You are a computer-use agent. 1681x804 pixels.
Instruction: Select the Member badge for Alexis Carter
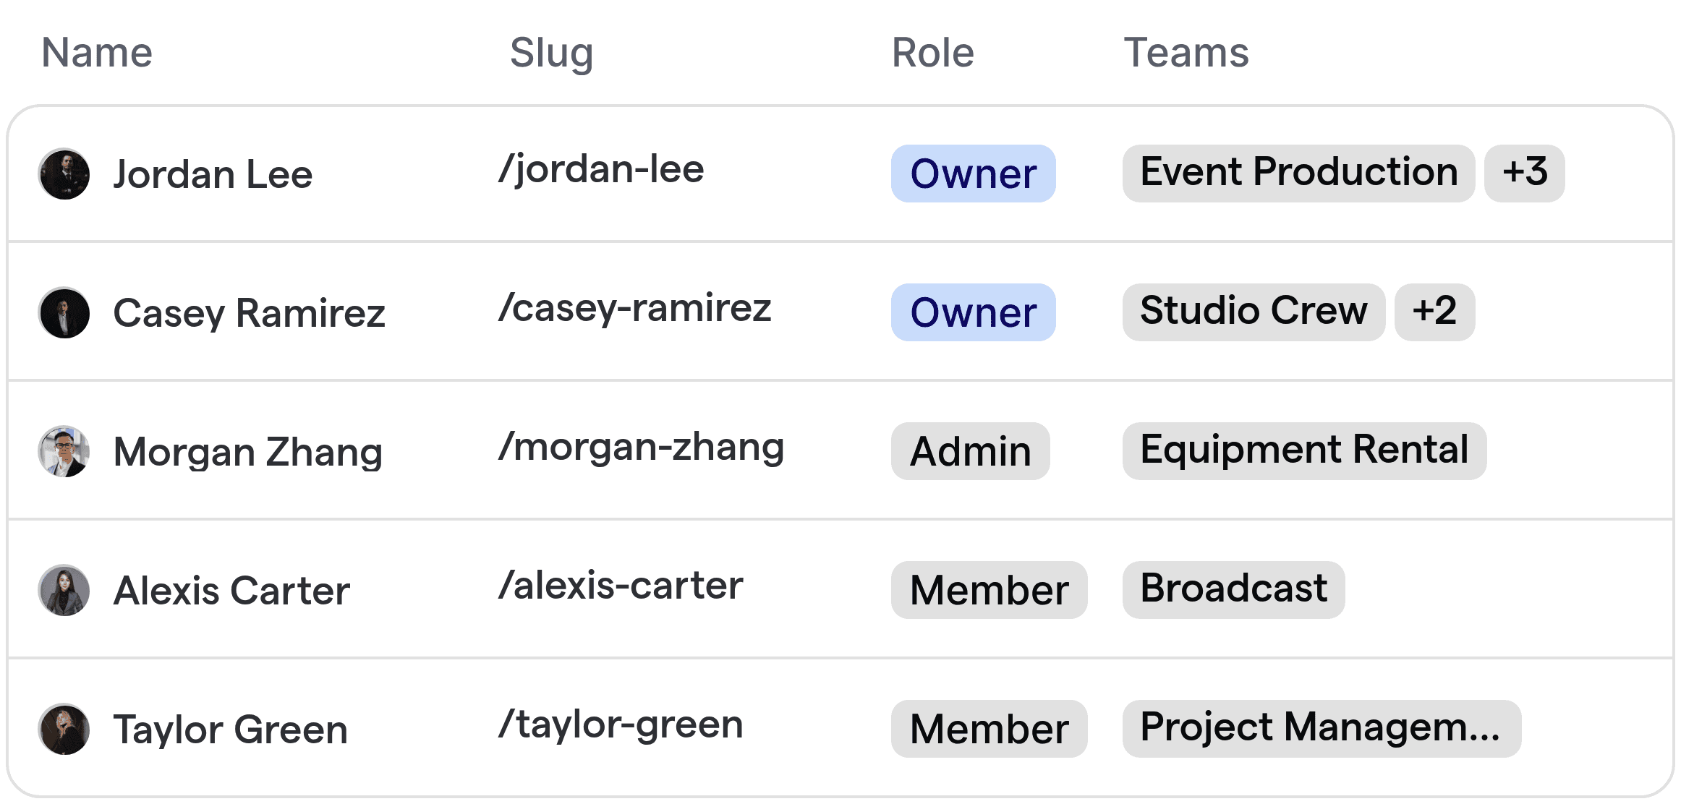pos(989,590)
